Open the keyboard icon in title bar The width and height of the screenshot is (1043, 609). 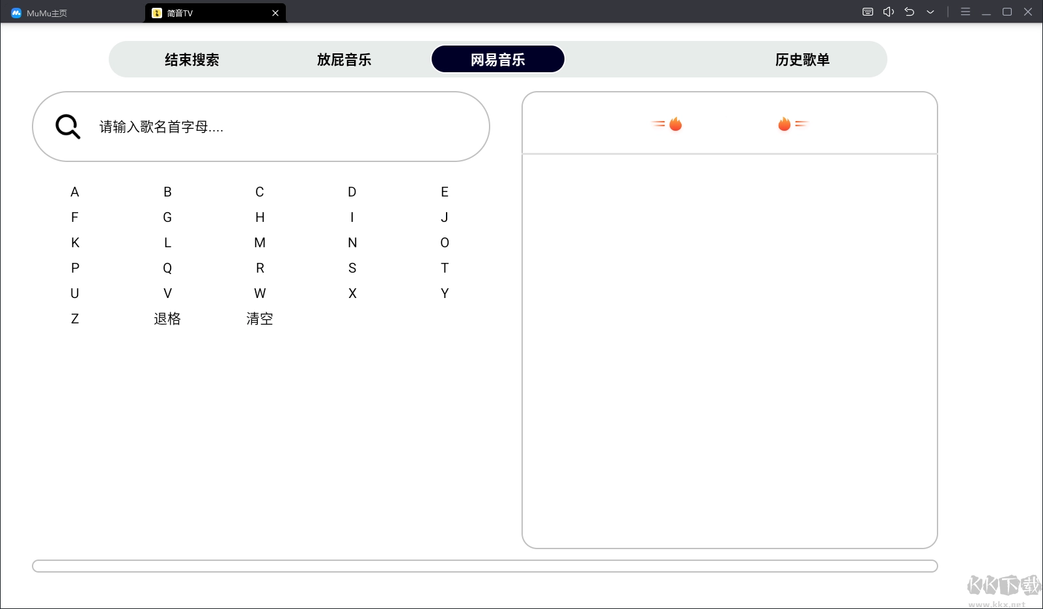(x=868, y=12)
